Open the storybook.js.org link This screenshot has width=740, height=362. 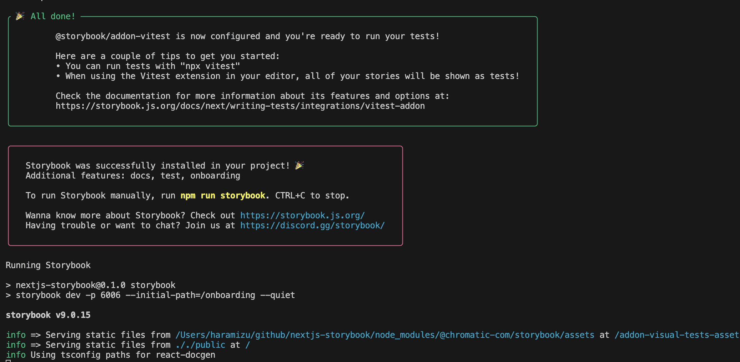(302, 215)
